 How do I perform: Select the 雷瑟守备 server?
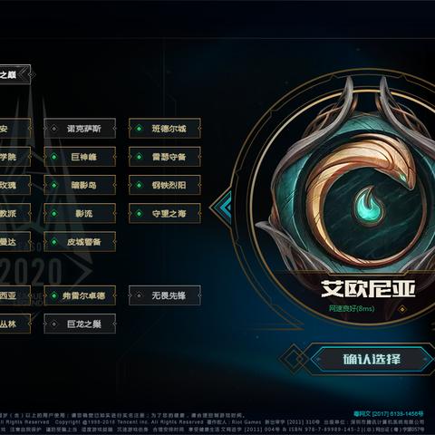point(165,157)
